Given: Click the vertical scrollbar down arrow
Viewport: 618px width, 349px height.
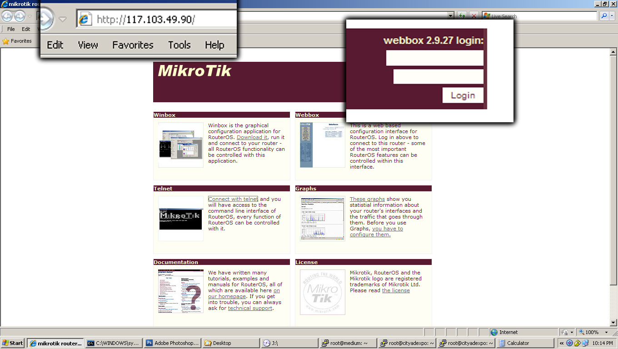Looking at the screenshot, I should [x=613, y=323].
